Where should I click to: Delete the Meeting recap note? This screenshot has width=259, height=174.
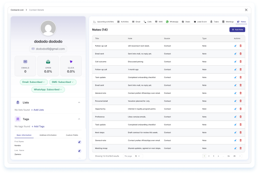click(x=240, y=148)
